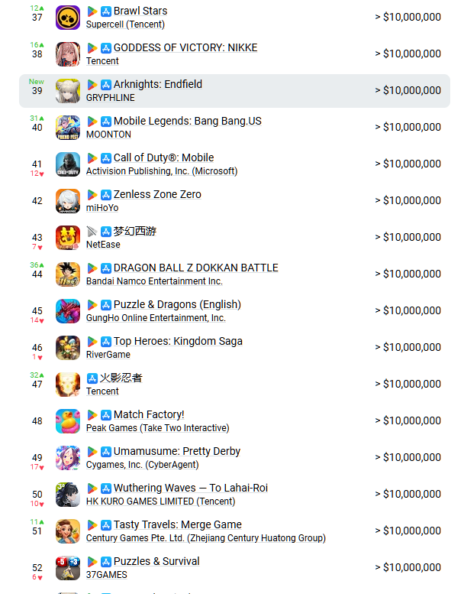Image resolution: width=464 pixels, height=594 pixels.
Task: Click the Arknights: Endfield thumbnail icon
Action: 68,90
